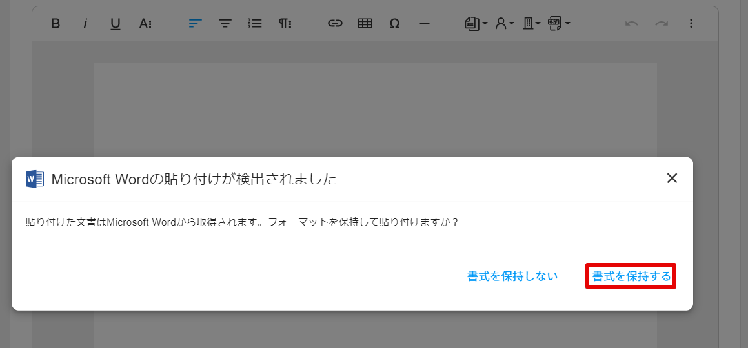Toggle bold formatting in the editor toolbar
748x348 pixels.
pos(56,23)
